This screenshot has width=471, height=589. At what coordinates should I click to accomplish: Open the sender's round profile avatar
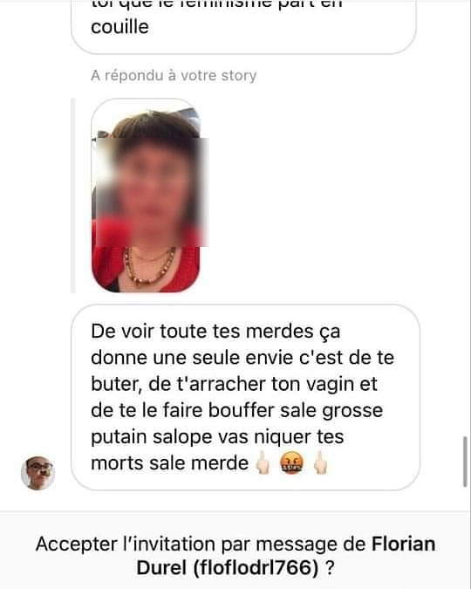[38, 473]
